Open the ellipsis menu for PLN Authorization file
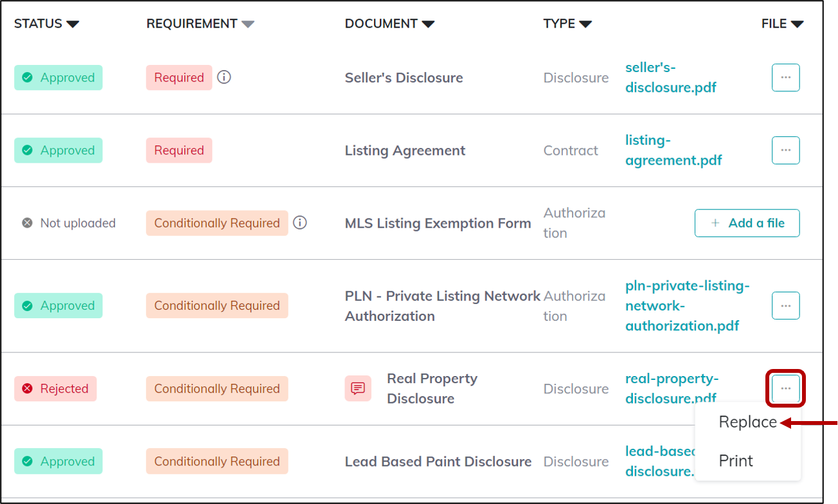838x504 pixels. point(785,305)
